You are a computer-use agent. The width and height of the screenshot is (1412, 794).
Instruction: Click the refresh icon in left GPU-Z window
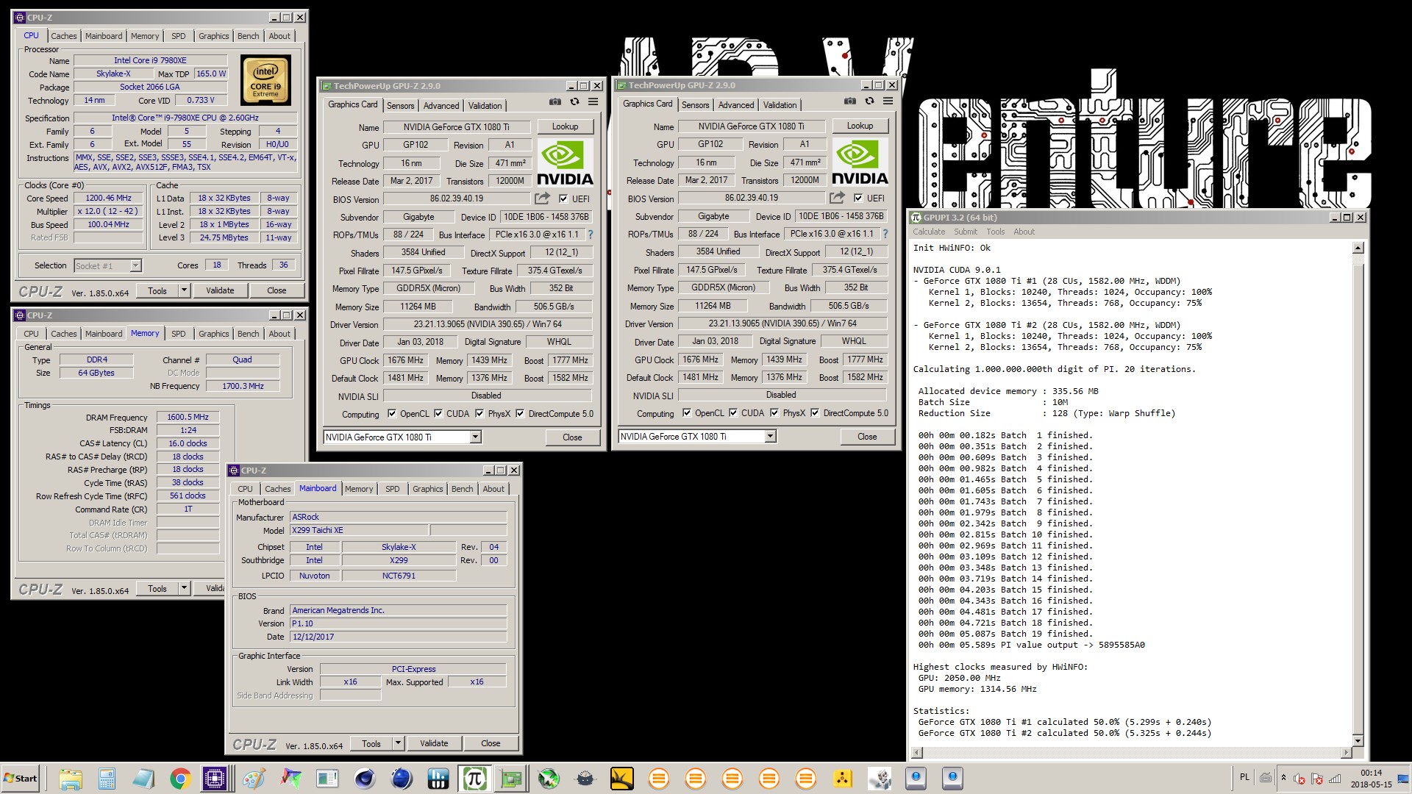(574, 102)
